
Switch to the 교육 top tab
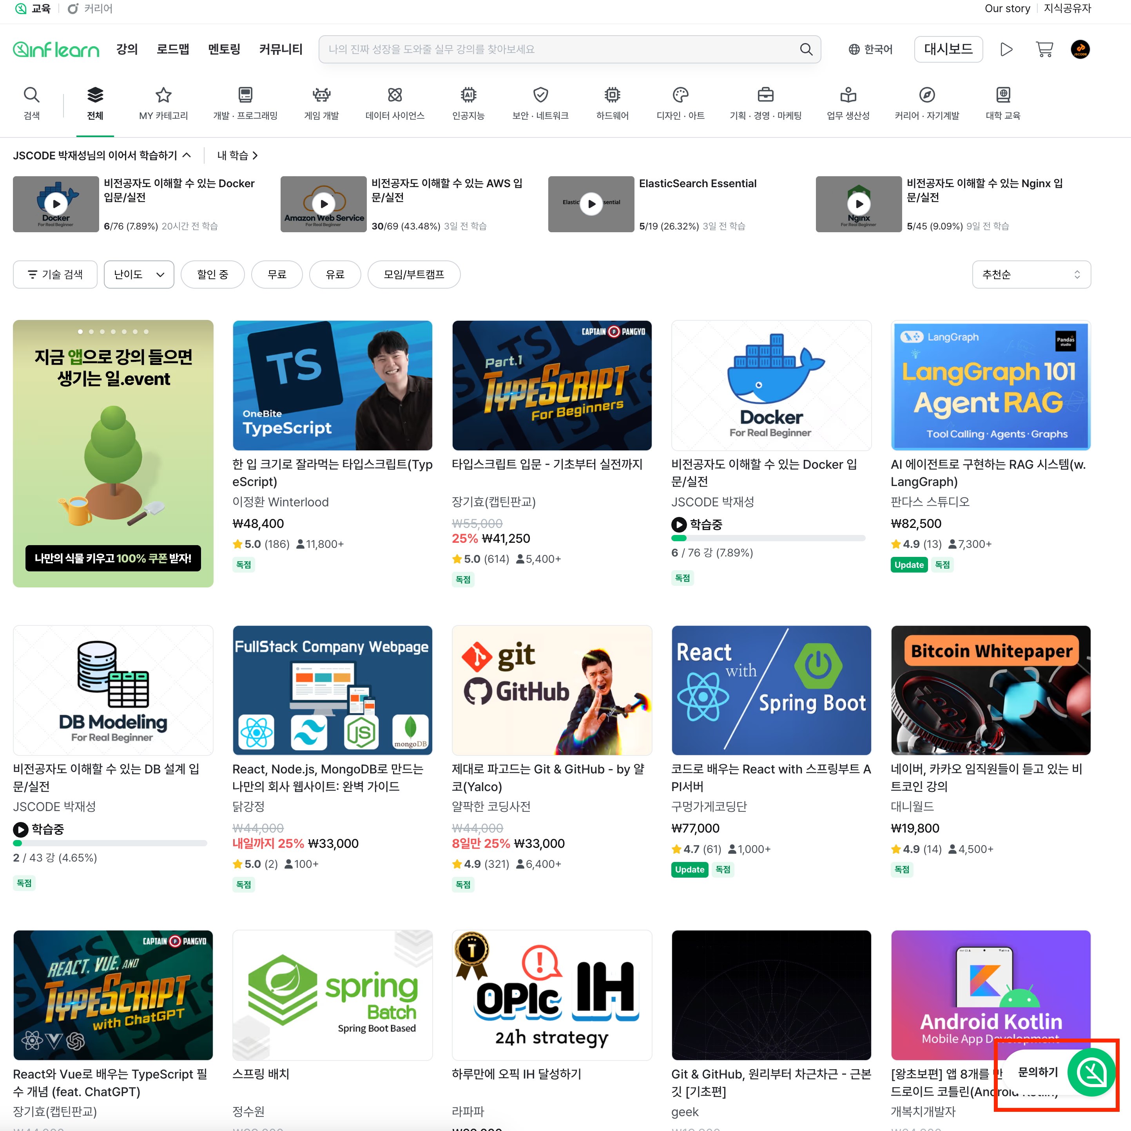click(x=33, y=9)
